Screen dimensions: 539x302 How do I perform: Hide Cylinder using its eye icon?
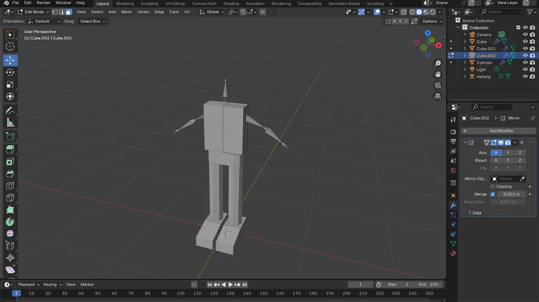pyautogui.click(x=525, y=62)
